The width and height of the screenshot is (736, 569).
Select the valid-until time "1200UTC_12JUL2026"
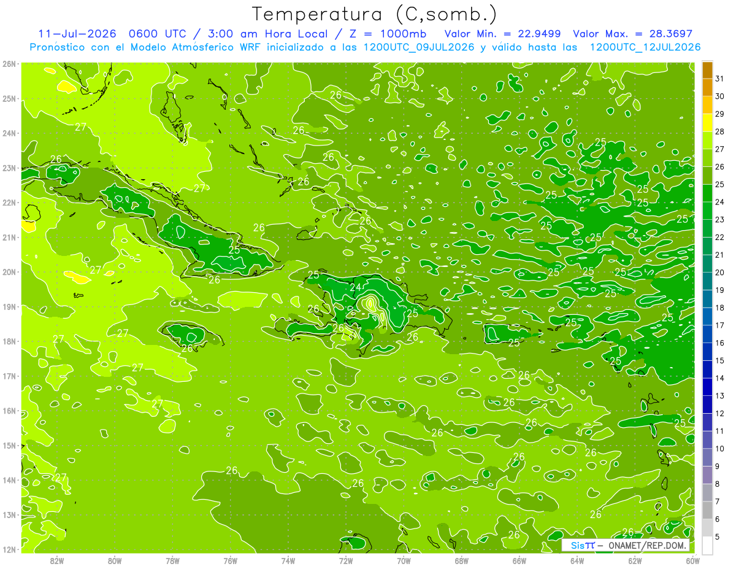coord(645,47)
